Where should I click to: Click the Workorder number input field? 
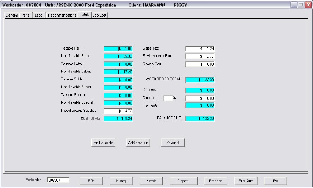[x=60, y=180]
